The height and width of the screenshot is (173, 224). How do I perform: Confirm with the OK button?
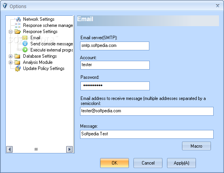[114, 163]
